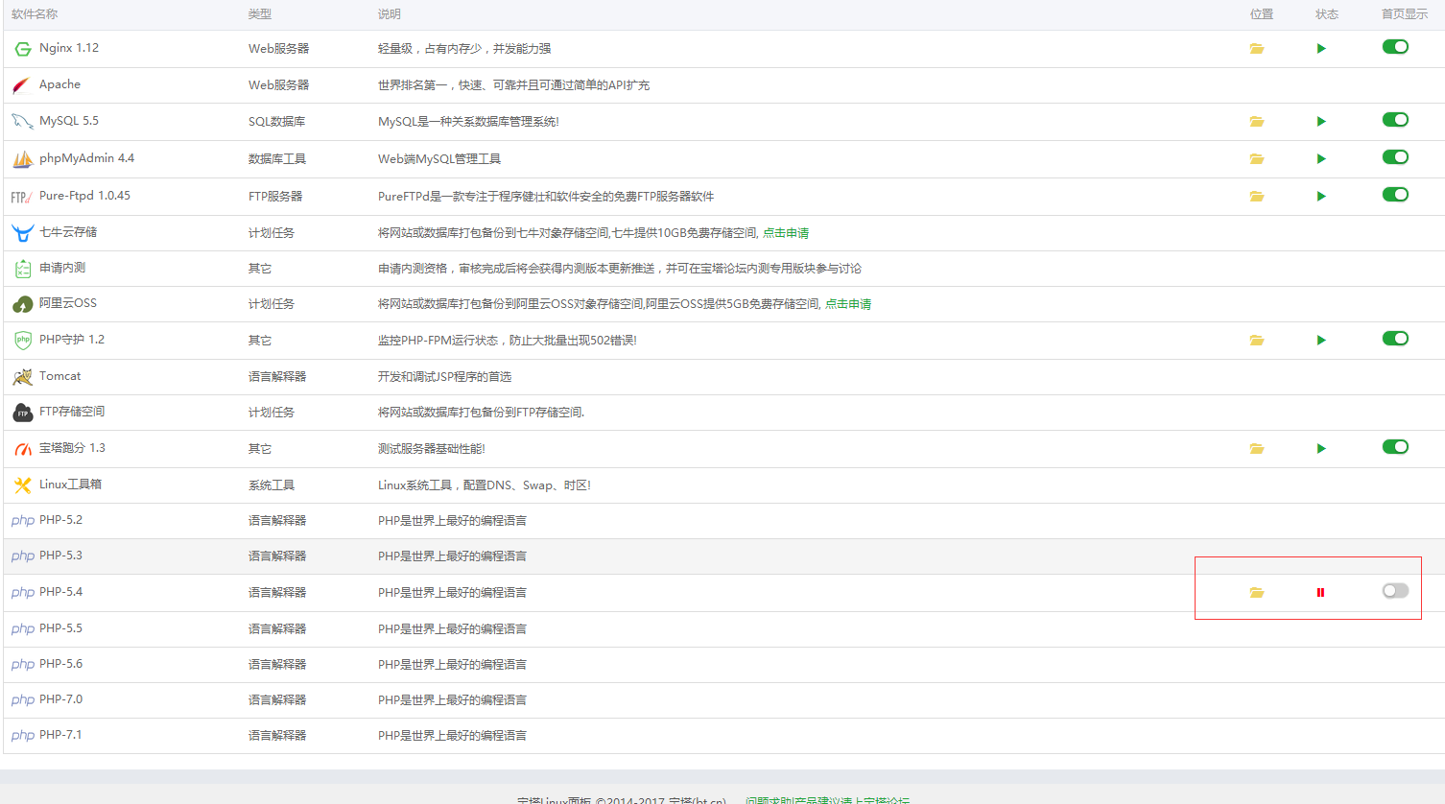
Task: Click the FTP服务器 type cell
Action: [275, 197]
